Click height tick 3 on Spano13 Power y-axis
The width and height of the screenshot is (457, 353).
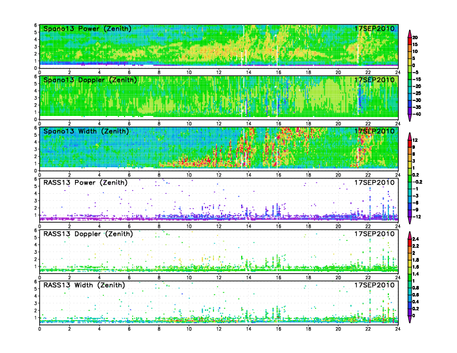pos(36,47)
